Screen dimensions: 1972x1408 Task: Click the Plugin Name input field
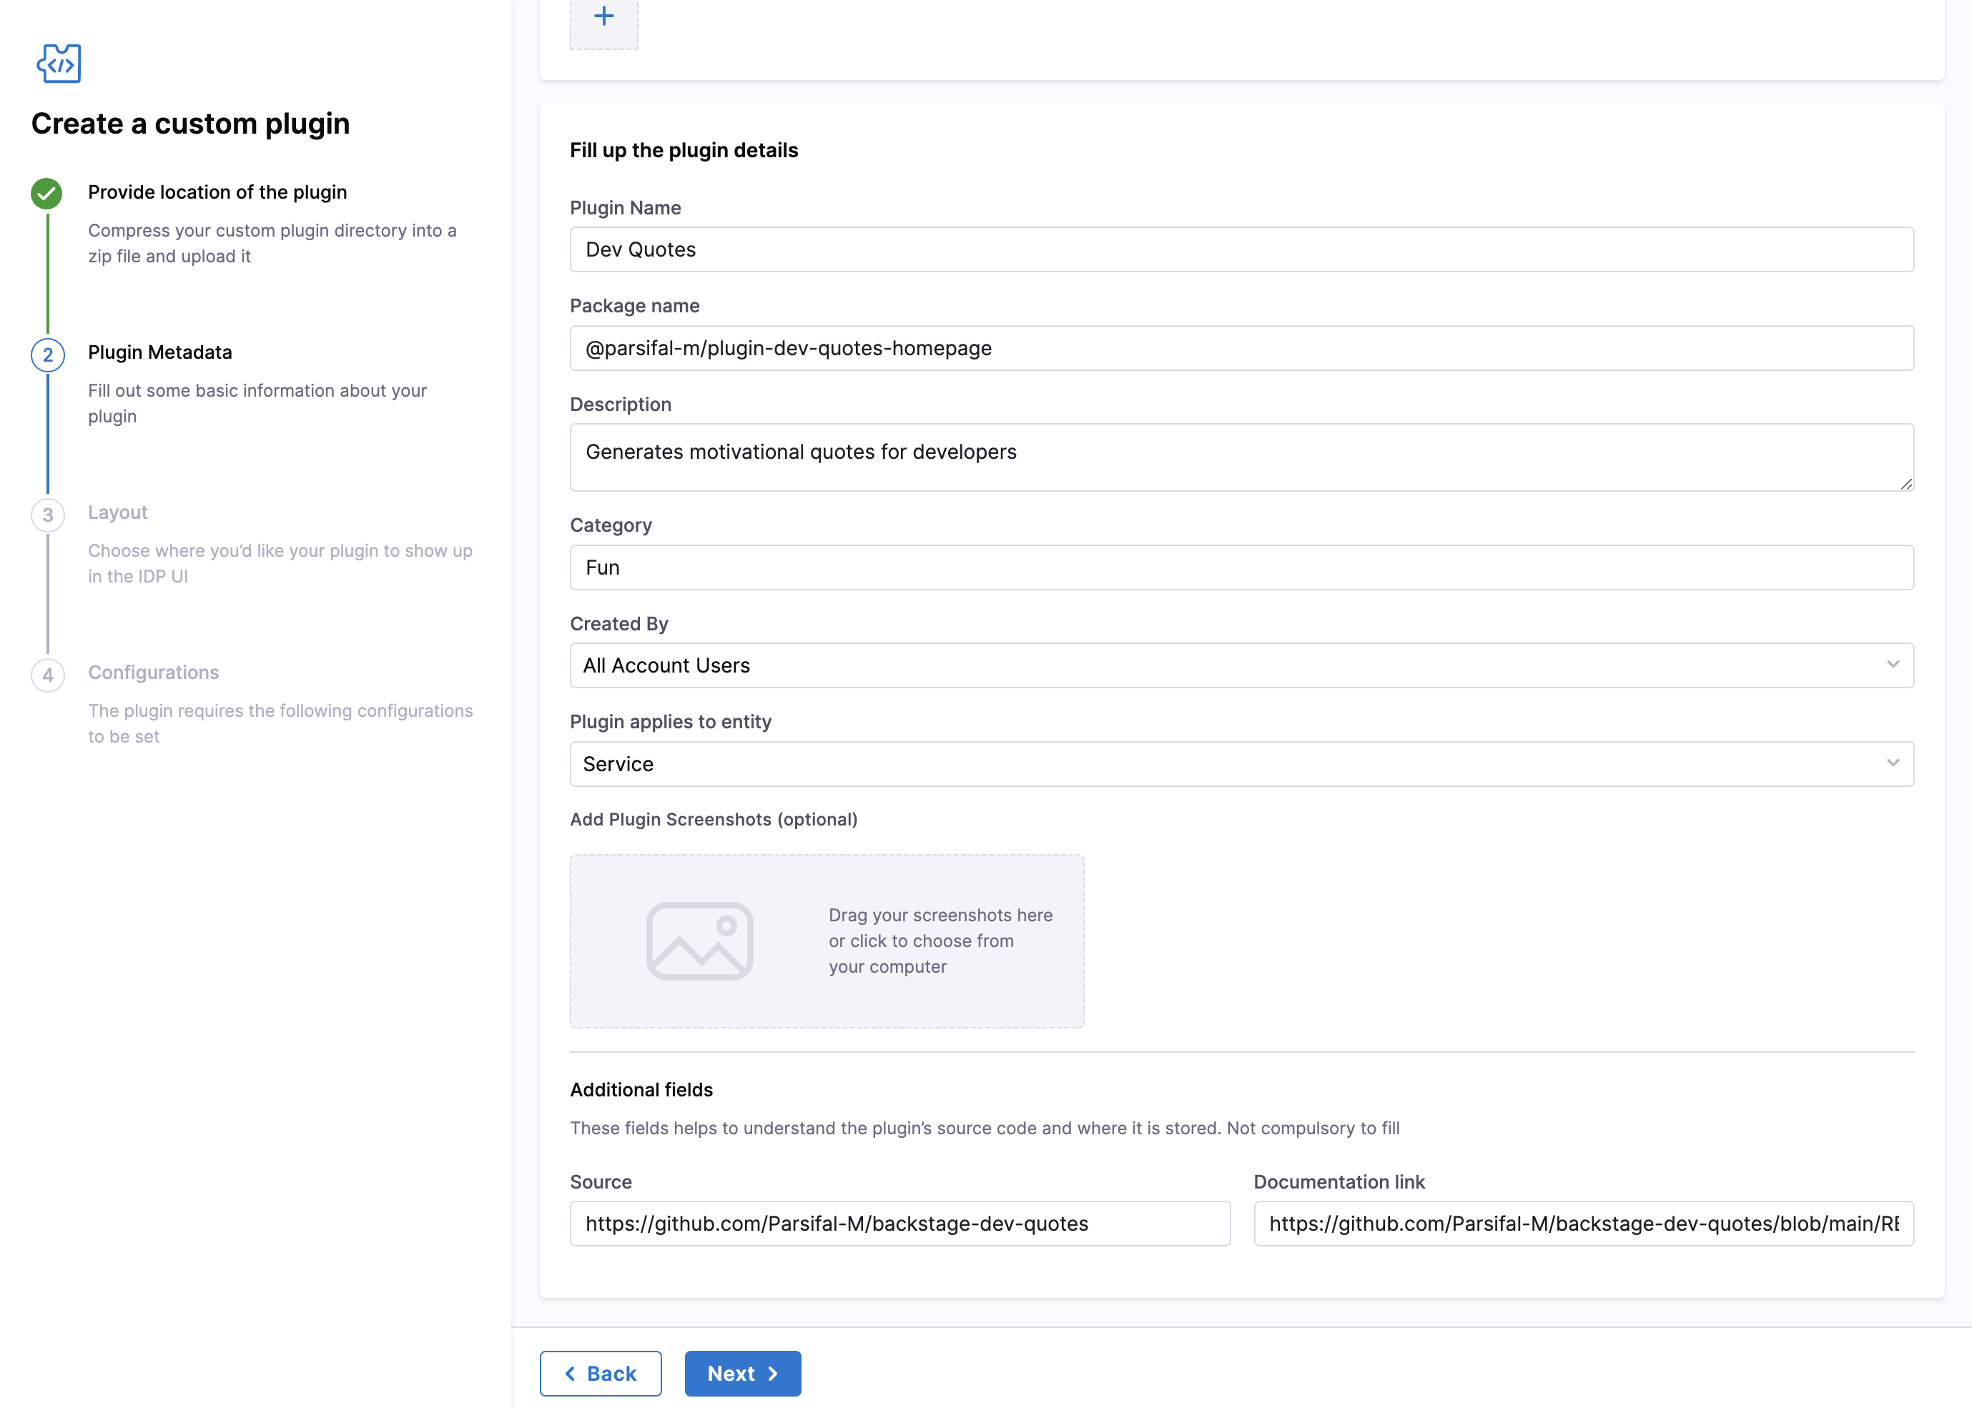tap(1241, 249)
